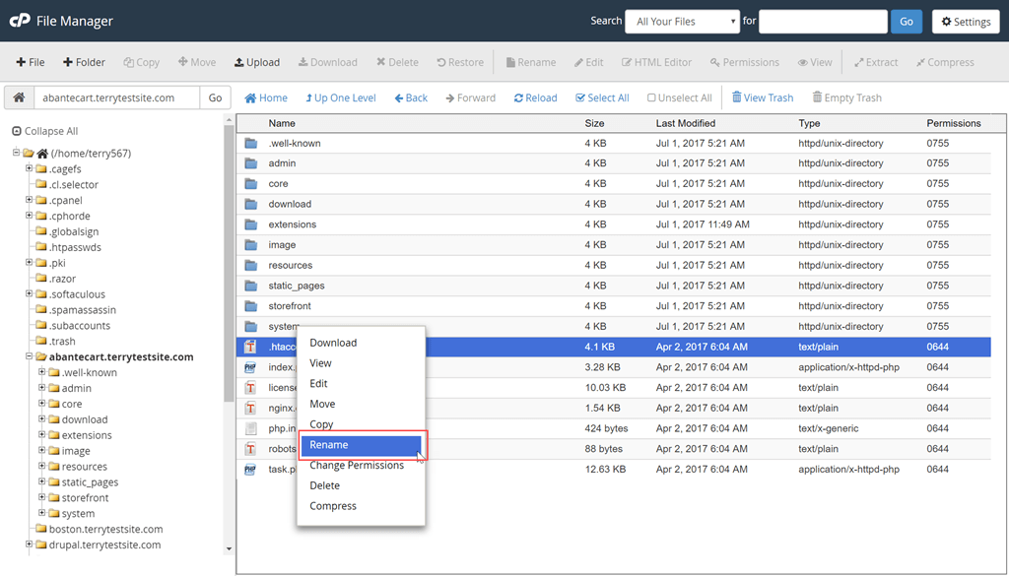The image size is (1009, 576).
Task: Expand the .pki tree folder
Action: (29, 262)
